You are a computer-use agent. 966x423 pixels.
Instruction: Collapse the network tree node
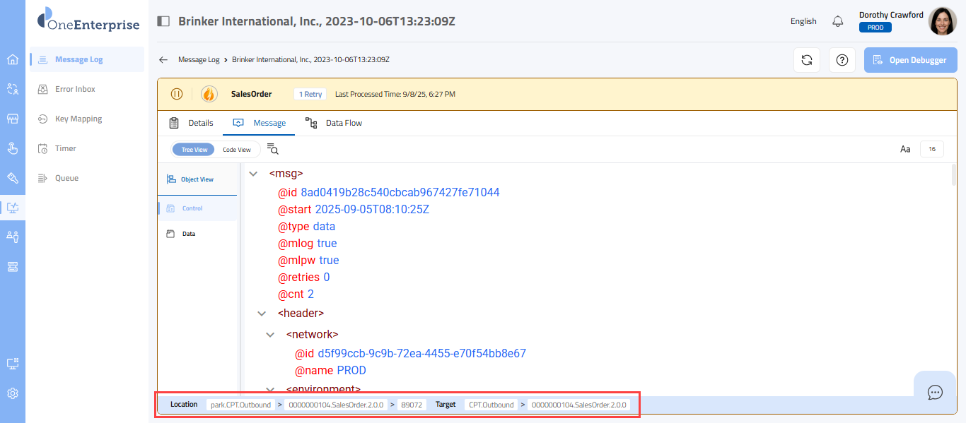click(270, 335)
